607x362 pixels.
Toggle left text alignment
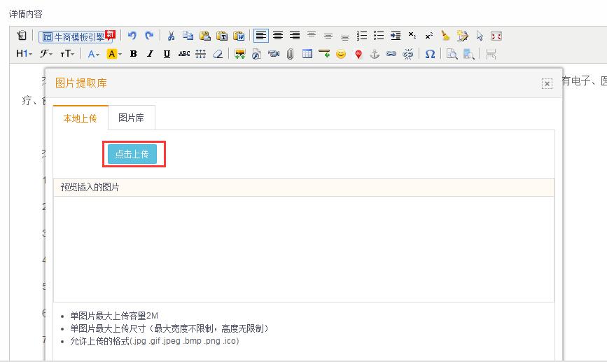tap(261, 36)
